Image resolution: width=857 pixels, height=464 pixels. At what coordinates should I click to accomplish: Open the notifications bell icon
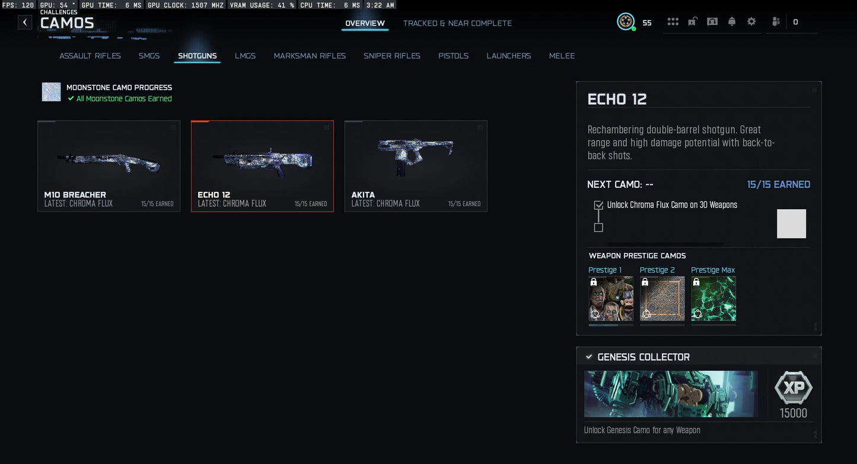click(732, 21)
